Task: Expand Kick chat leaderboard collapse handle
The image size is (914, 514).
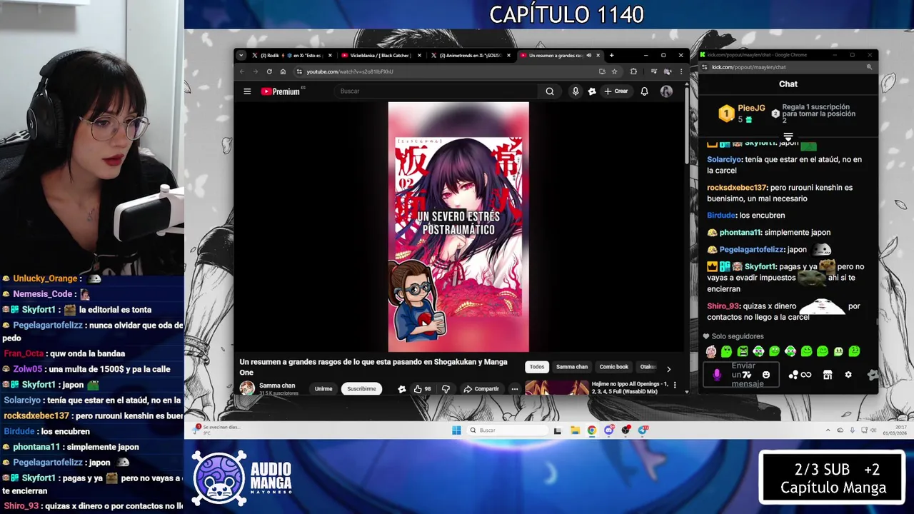Action: click(x=788, y=136)
